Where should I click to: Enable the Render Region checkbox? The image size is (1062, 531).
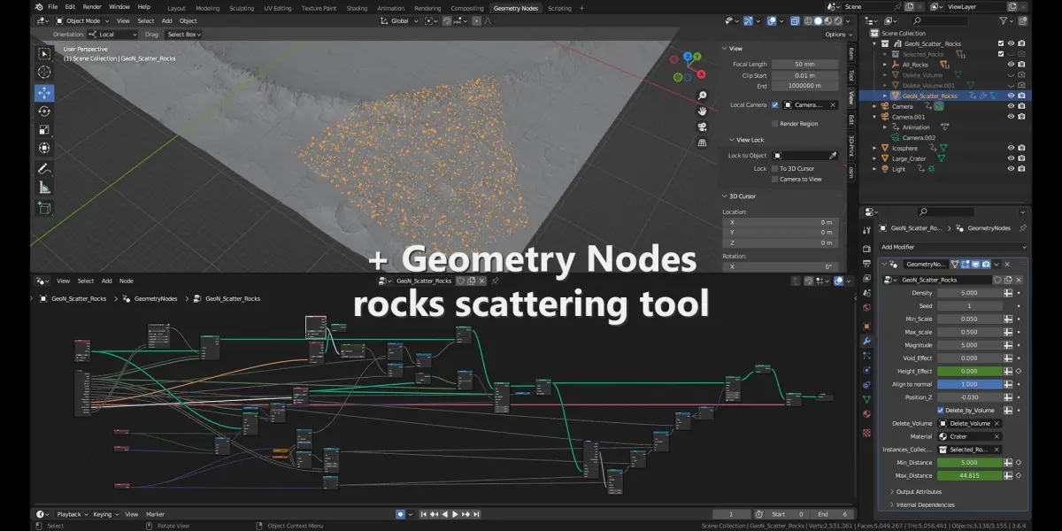tap(774, 124)
